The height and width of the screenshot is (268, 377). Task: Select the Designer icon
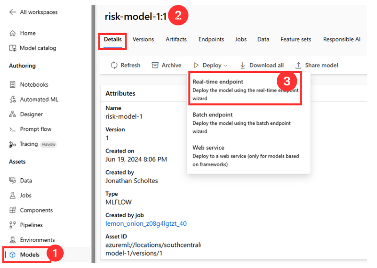(13, 115)
